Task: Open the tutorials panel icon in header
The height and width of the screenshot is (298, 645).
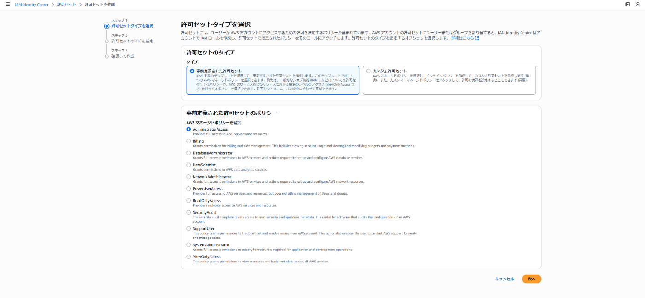Action: click(x=627, y=4)
